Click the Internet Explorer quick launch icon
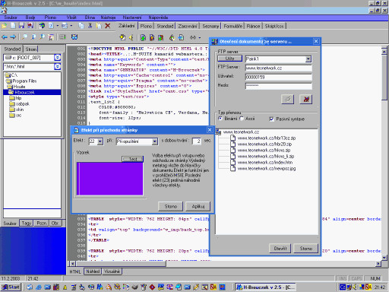389x292 pixels. [39, 287]
